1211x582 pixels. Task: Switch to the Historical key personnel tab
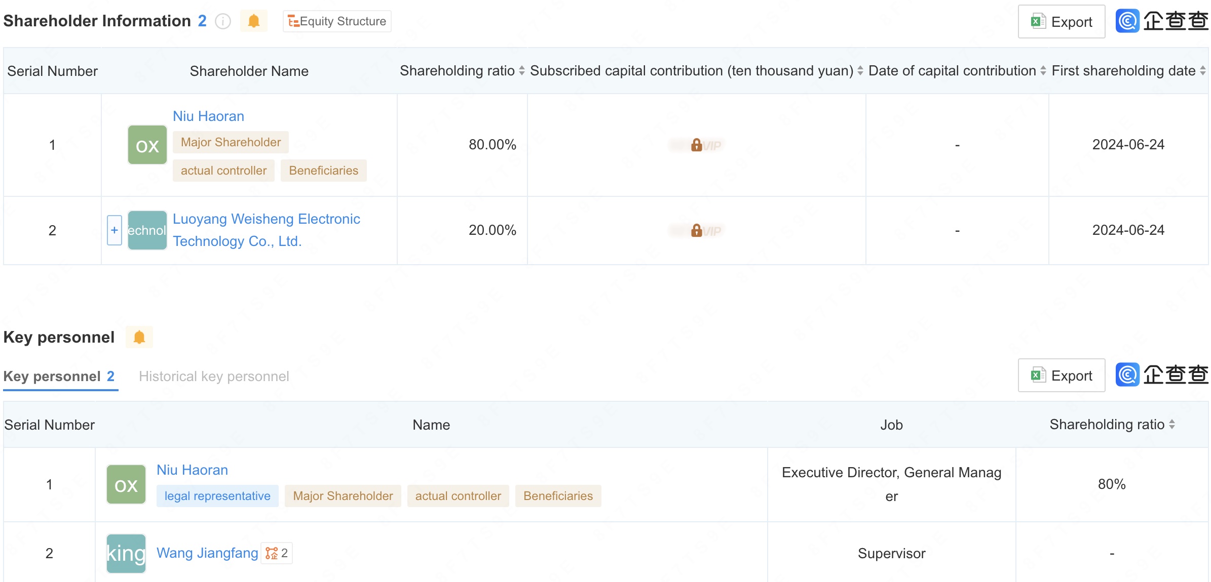[214, 377]
